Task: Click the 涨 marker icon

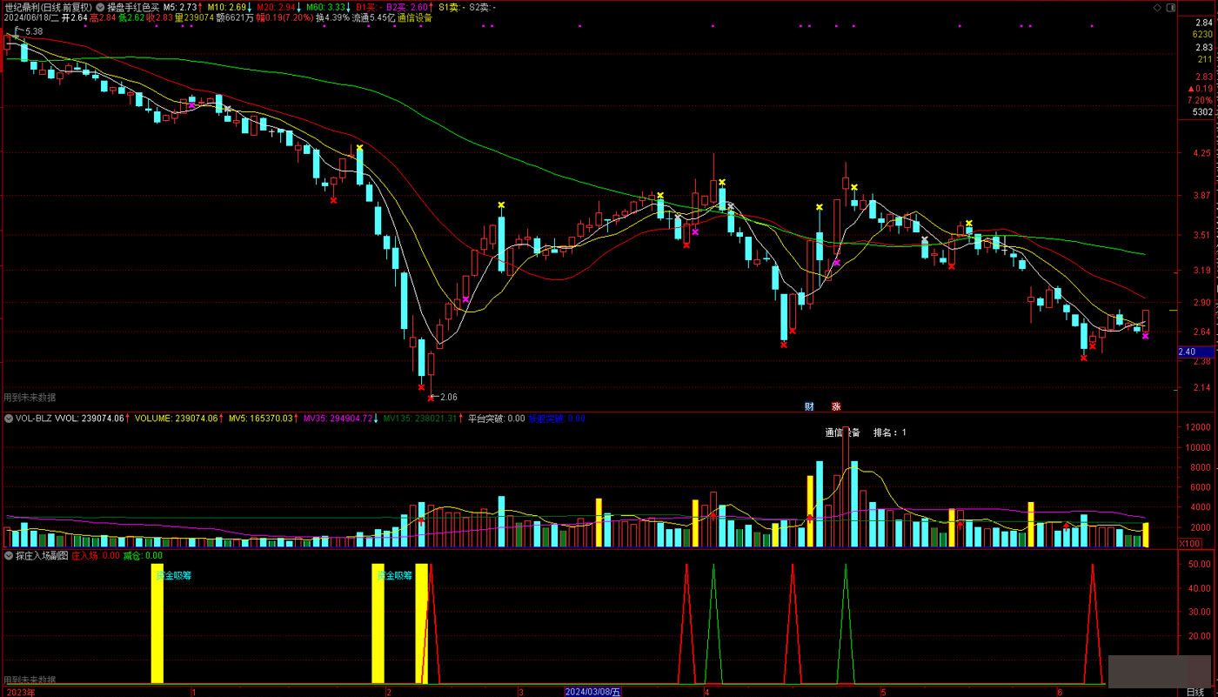Action: pos(836,405)
